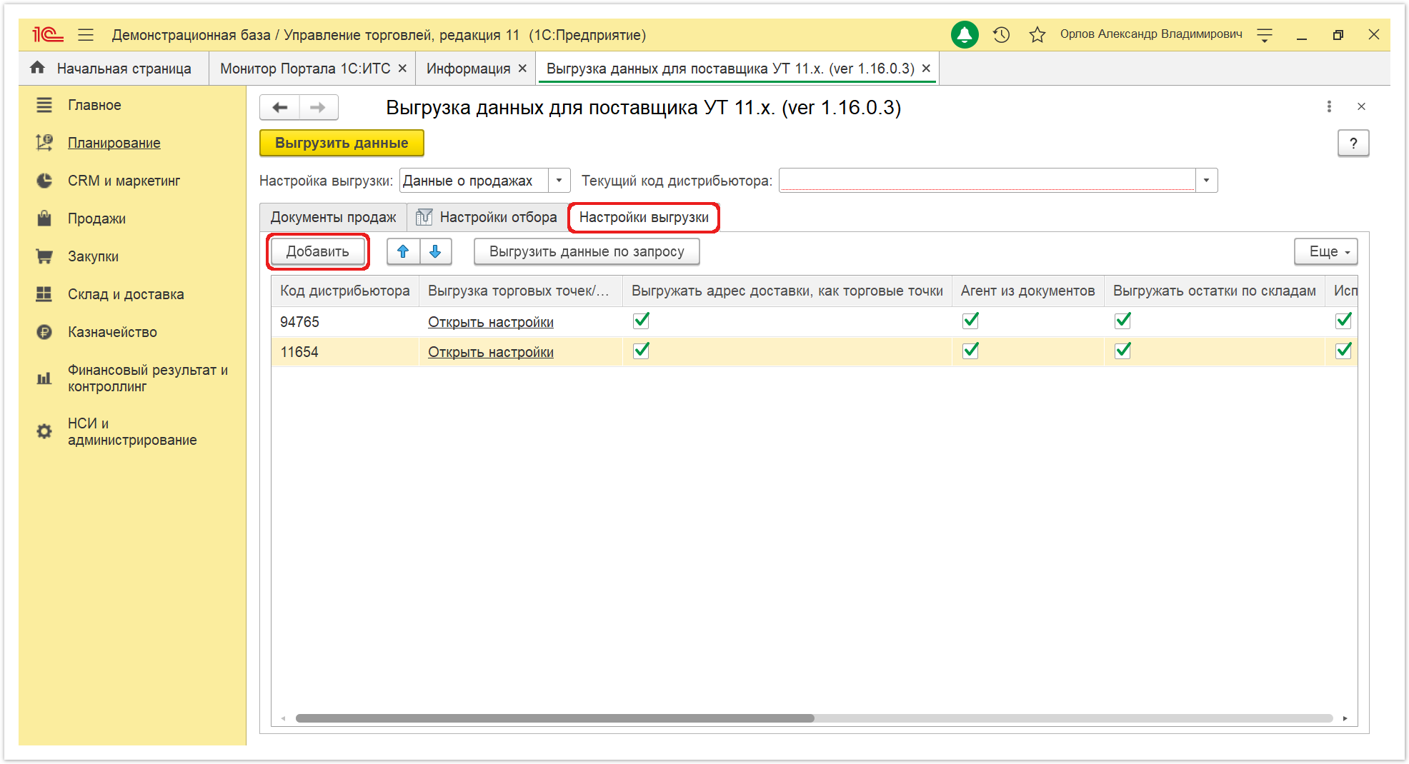1409x764 pixels.
Task: Click the Добавить button
Action: click(318, 251)
